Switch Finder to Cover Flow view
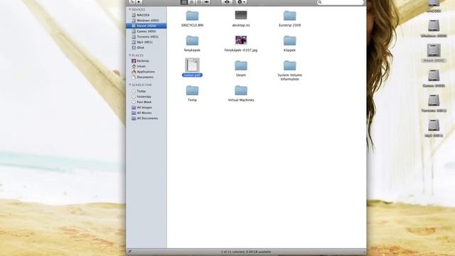Screen dimensions: 455x256 click(x=206, y=2)
